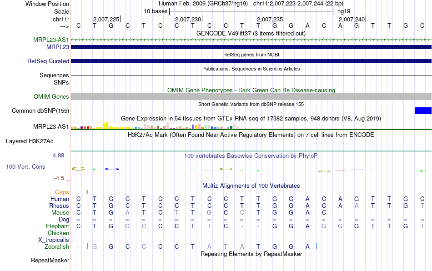Click the Chicken species row label
The width and height of the screenshot is (432, 271).
click(x=58, y=233)
